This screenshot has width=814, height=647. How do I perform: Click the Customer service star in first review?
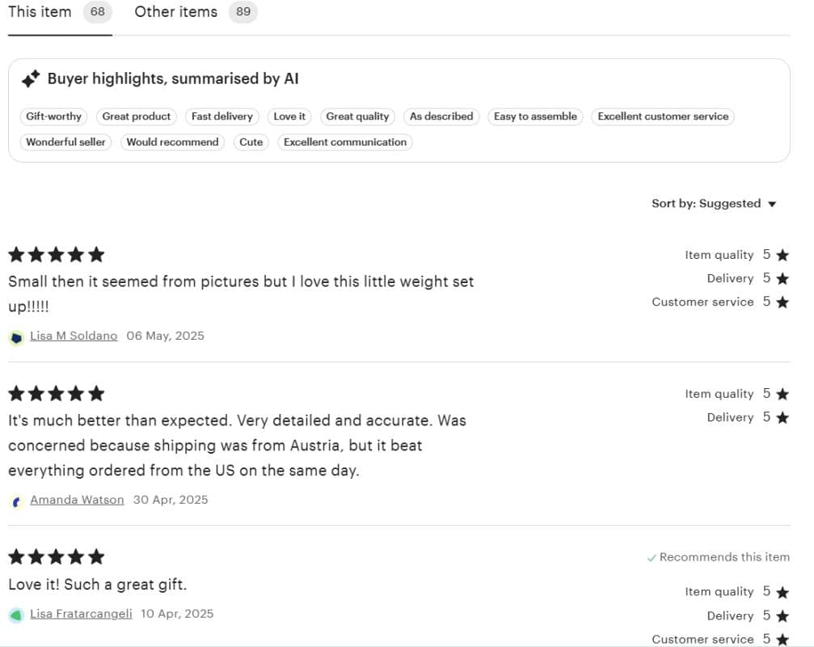point(782,302)
